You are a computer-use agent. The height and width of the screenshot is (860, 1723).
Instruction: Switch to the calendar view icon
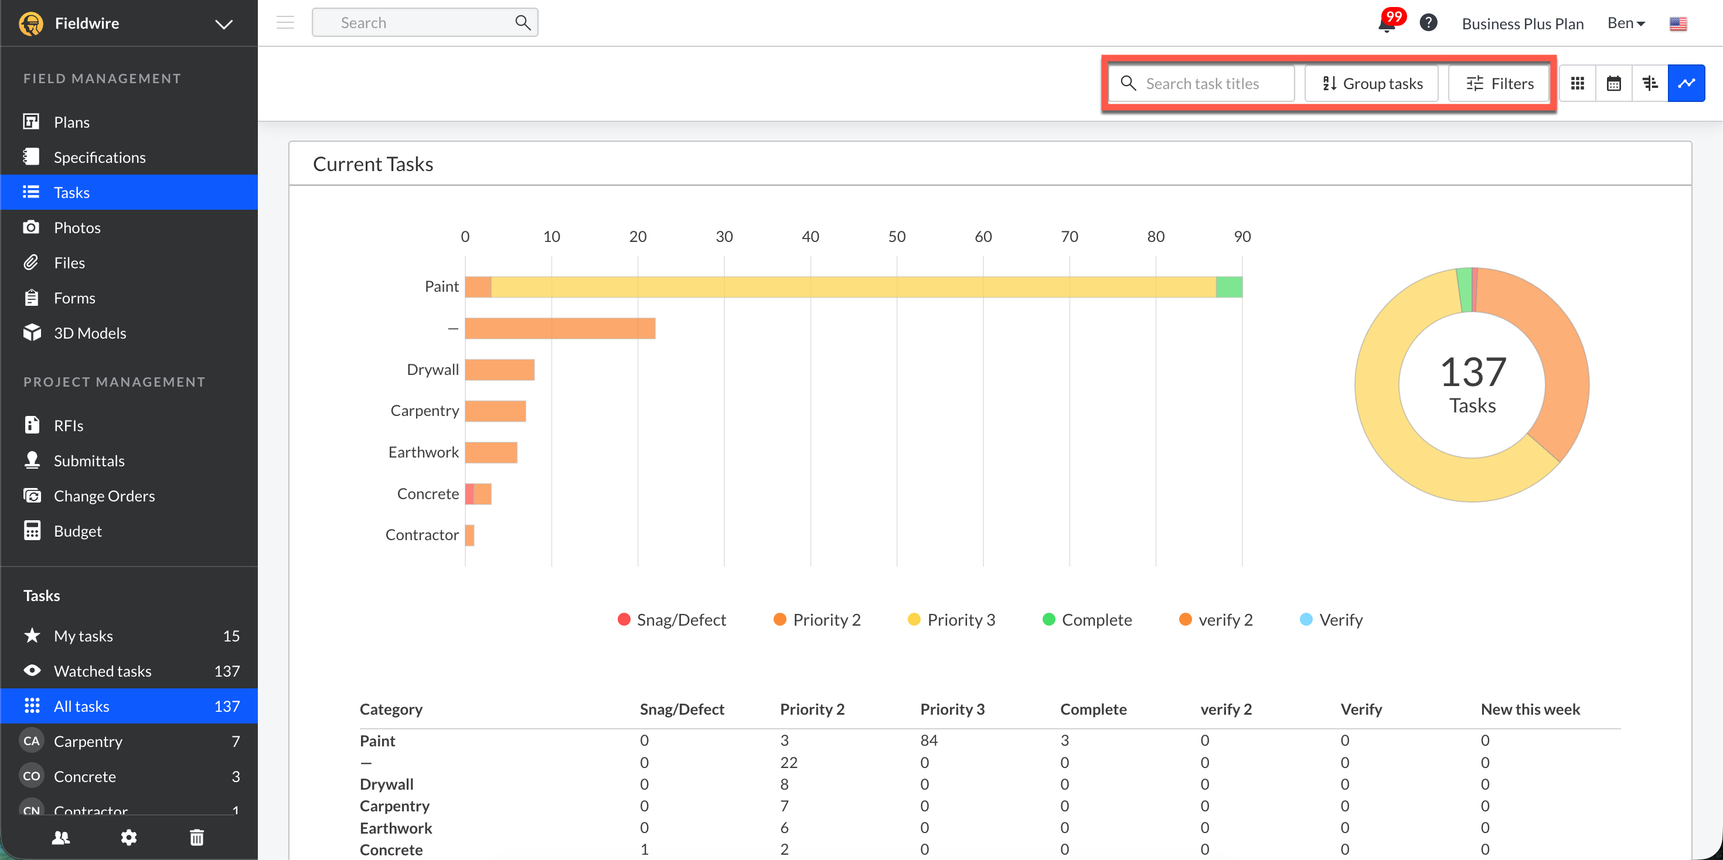pyautogui.click(x=1613, y=84)
